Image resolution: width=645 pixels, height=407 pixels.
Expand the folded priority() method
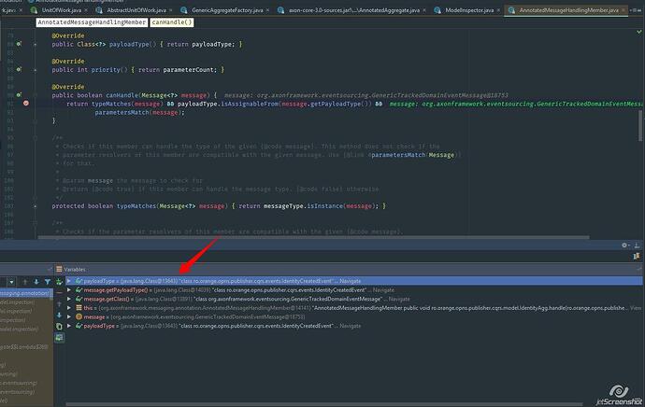pyautogui.click(x=36, y=70)
